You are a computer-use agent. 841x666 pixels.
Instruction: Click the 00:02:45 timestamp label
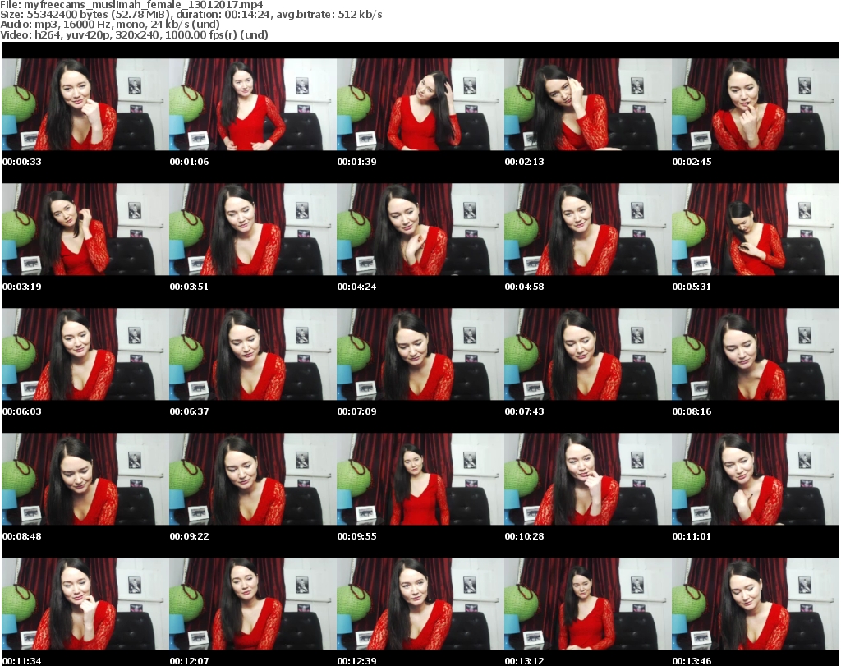[692, 162]
